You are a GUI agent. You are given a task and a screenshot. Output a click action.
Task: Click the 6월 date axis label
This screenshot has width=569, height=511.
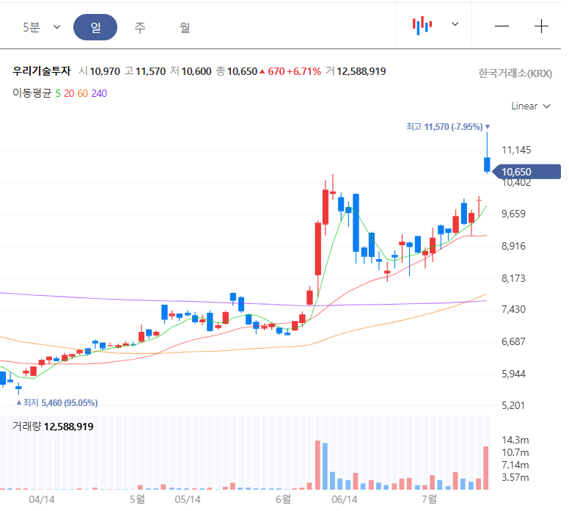(x=283, y=499)
